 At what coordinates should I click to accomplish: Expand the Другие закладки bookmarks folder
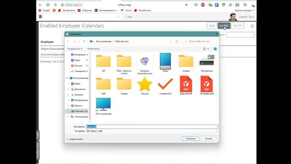click(244, 10)
